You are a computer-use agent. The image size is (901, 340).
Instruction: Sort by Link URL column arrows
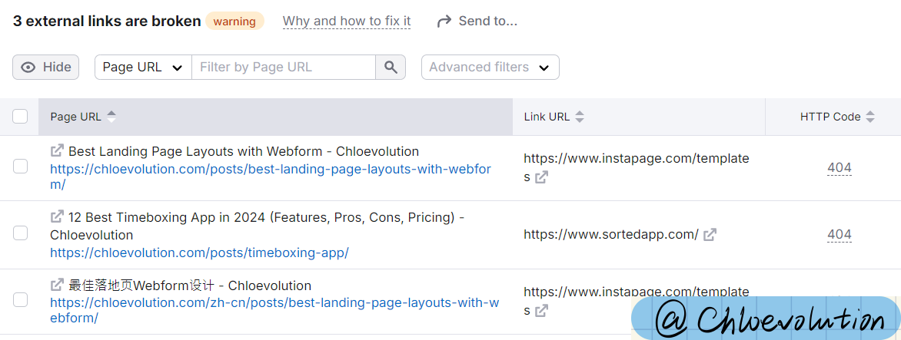(580, 117)
